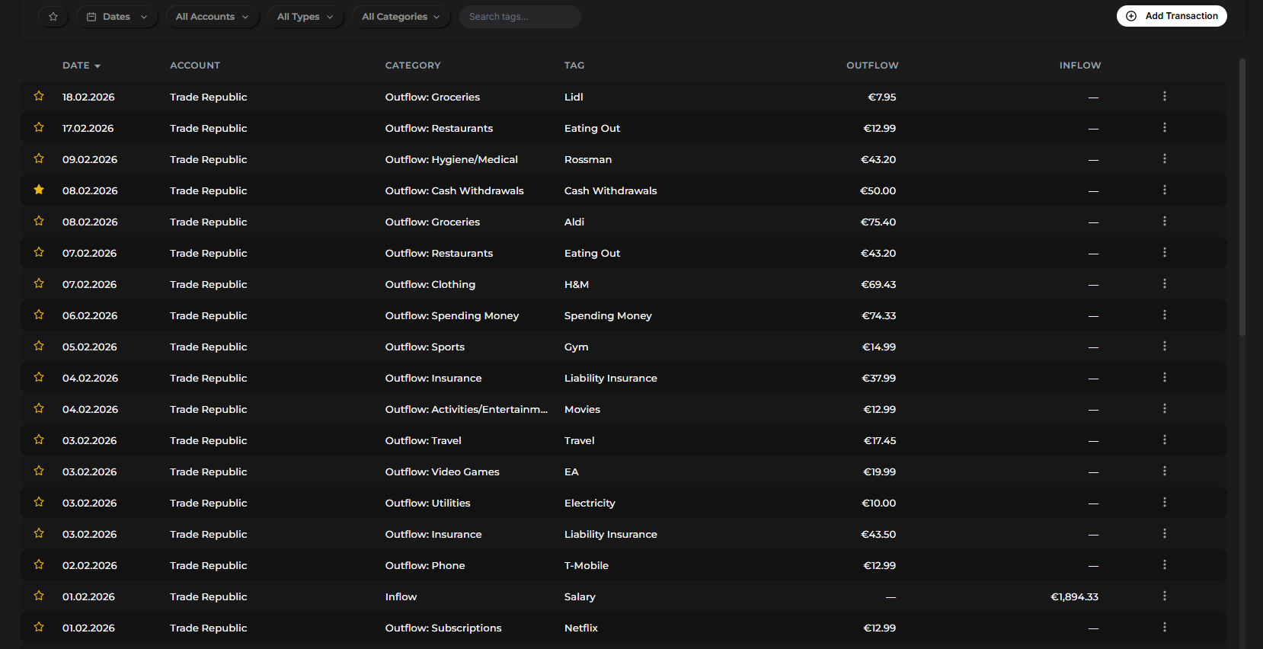Click the Add Transaction button
This screenshot has height=649, width=1263.
pos(1172,16)
